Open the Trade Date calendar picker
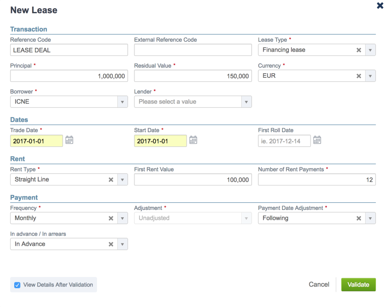The height and width of the screenshot is (307, 385). [69, 140]
